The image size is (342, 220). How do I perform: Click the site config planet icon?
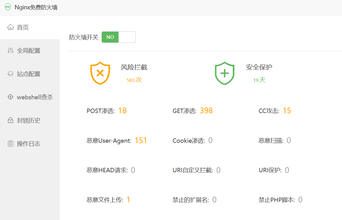(x=11, y=74)
